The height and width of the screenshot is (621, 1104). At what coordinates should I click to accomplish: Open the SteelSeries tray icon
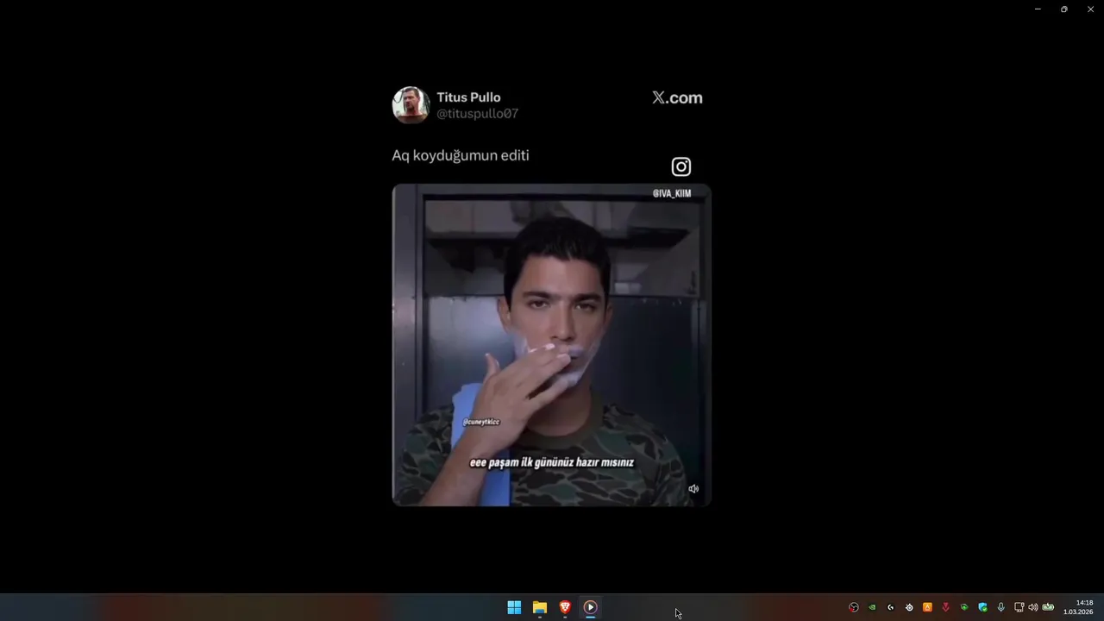[909, 607]
